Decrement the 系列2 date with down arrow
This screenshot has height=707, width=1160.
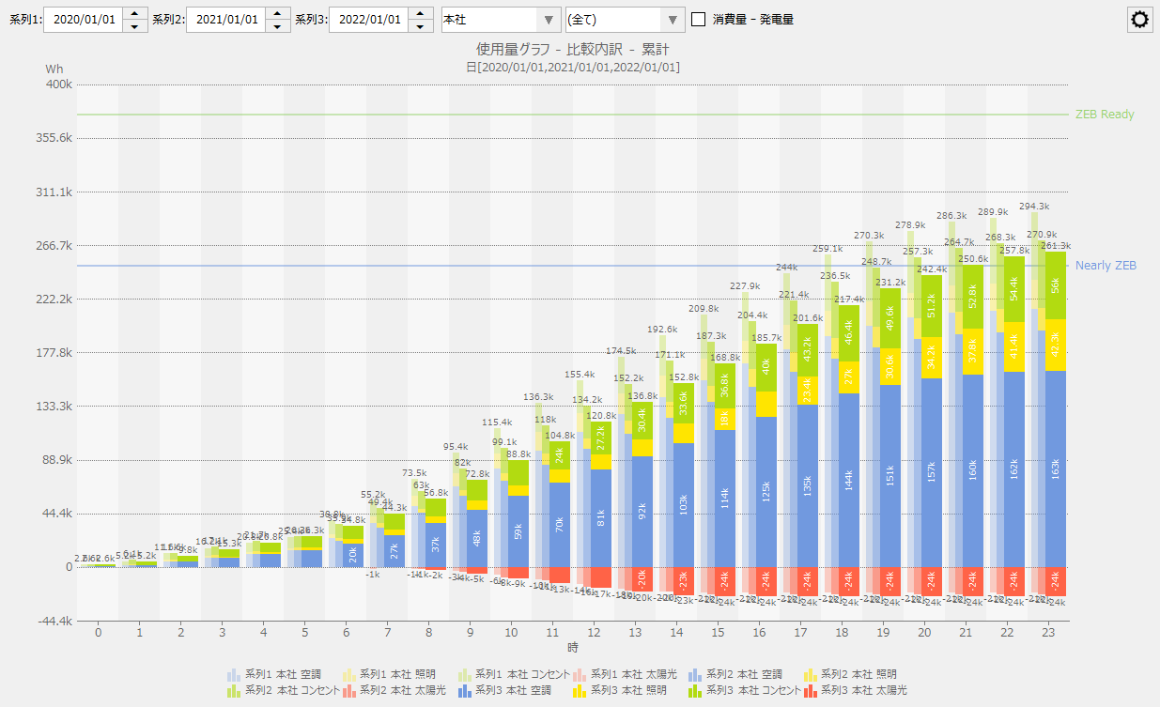pos(278,26)
